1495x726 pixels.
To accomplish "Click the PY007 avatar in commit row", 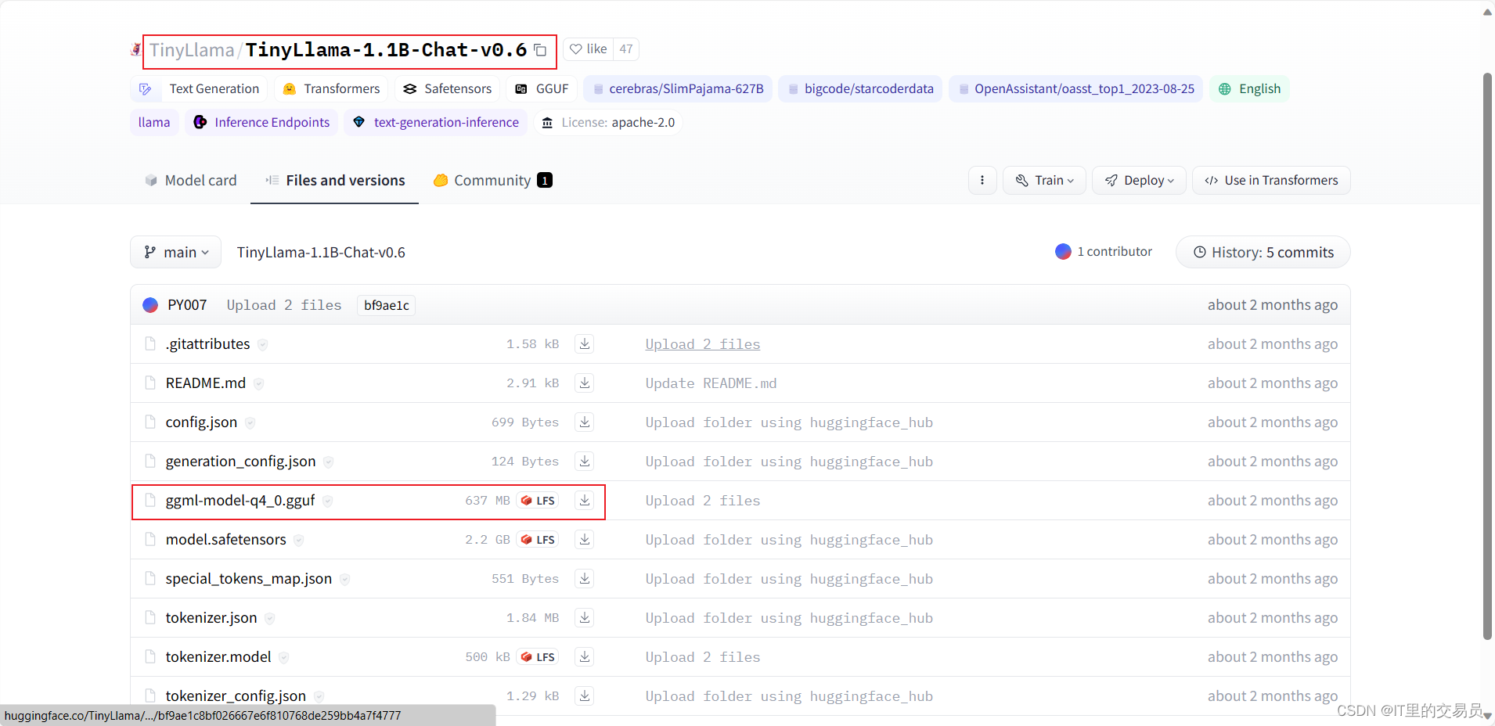I will [x=150, y=305].
